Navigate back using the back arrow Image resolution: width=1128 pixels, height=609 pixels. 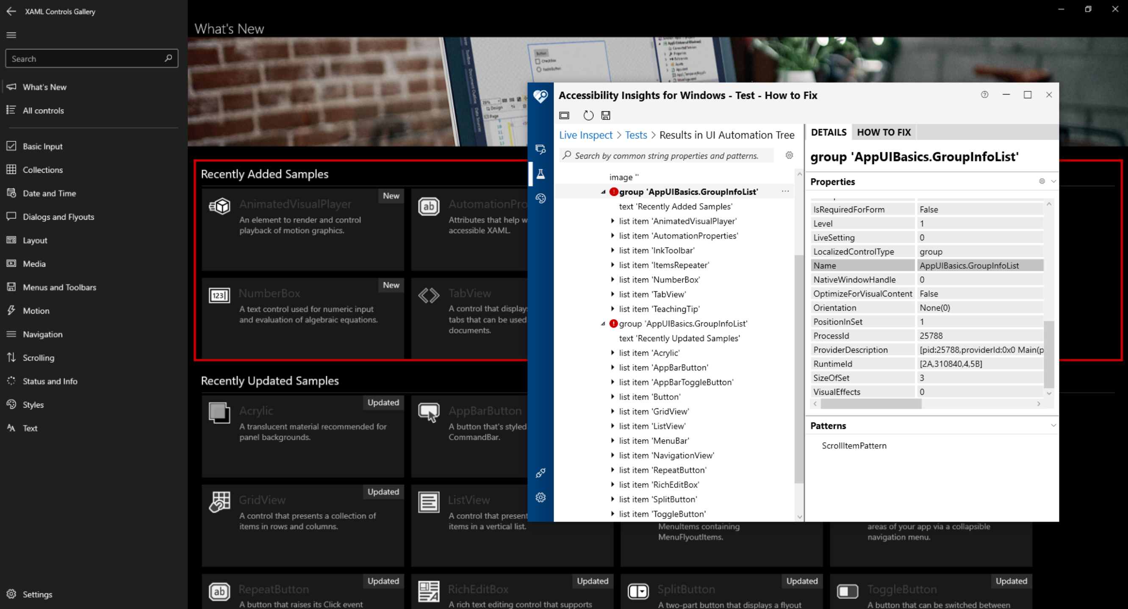click(x=11, y=11)
